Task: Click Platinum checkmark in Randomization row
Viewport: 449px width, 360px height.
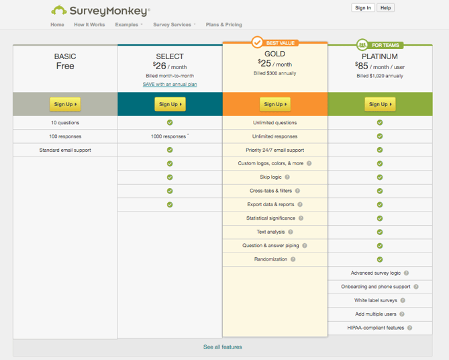Action: click(380, 259)
